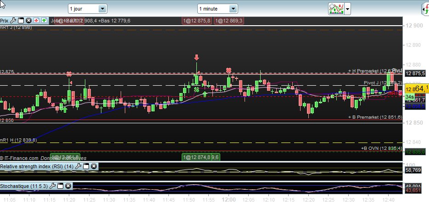The image size is (429, 203).
Task: Click the Stochastique value 43,651
Action: click(x=413, y=190)
